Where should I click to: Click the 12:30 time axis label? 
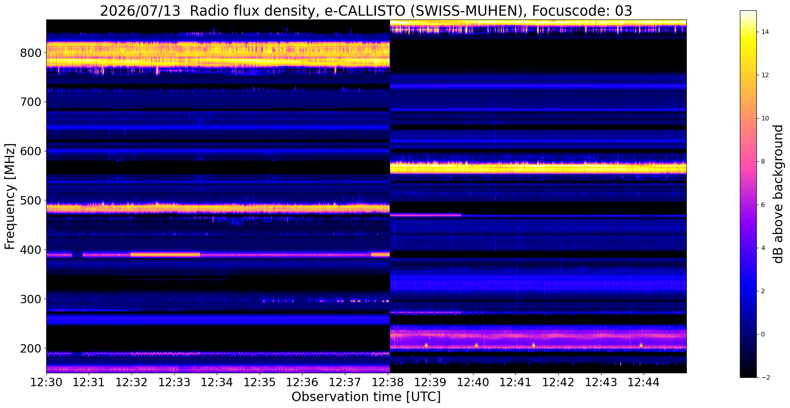pyautogui.click(x=46, y=382)
